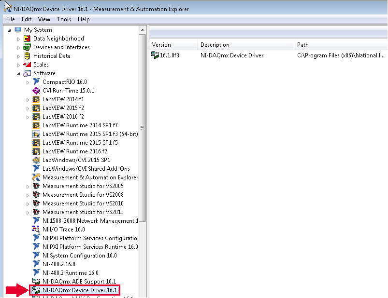Expand the LabVIEW 2014 f1 node
Screen dimensions: 388x298
pos(28,100)
